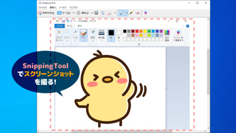Click the 遅延 delay button
The width and height of the screenshot is (236, 133).
pyautogui.click(x=83, y=13)
